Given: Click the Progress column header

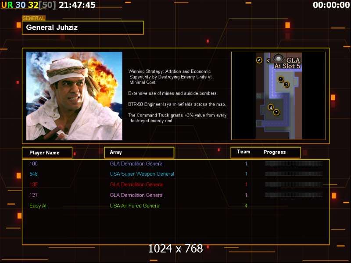Looking at the screenshot, I should click(275, 152).
